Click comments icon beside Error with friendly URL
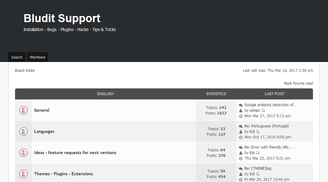 [241, 147]
